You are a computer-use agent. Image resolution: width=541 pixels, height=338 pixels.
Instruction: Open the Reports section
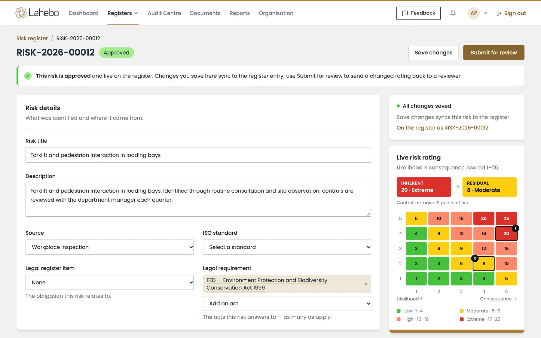240,13
